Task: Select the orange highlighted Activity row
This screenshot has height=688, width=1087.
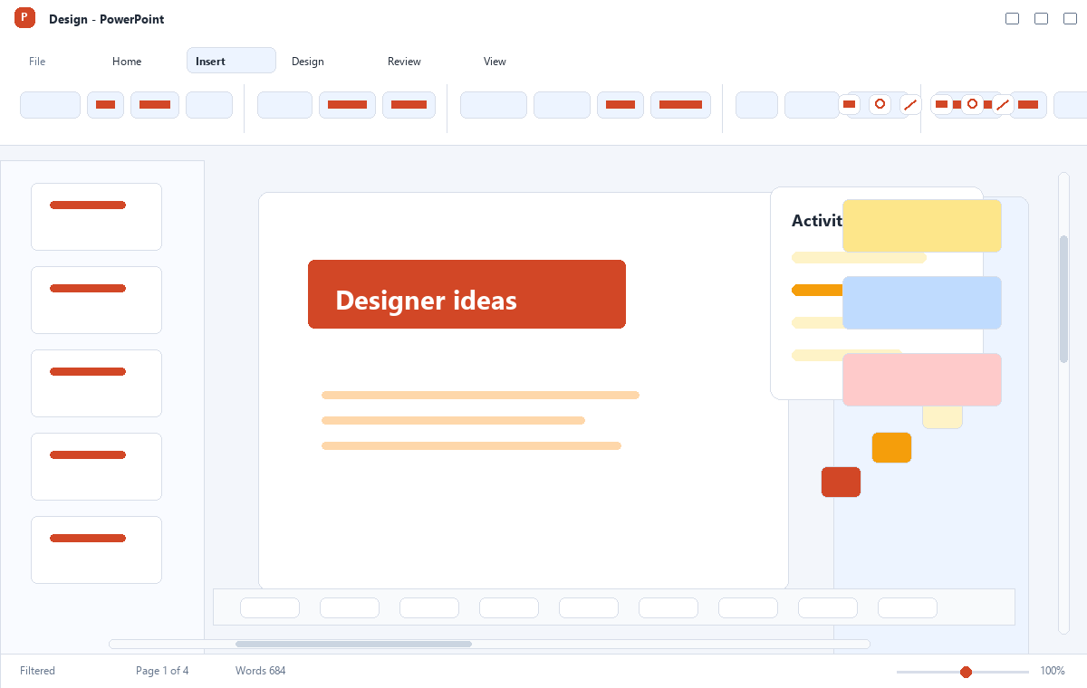Action: [x=817, y=290]
